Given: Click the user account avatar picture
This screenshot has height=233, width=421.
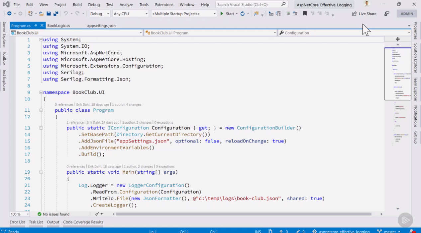Looking at the screenshot, I should point(367,4).
